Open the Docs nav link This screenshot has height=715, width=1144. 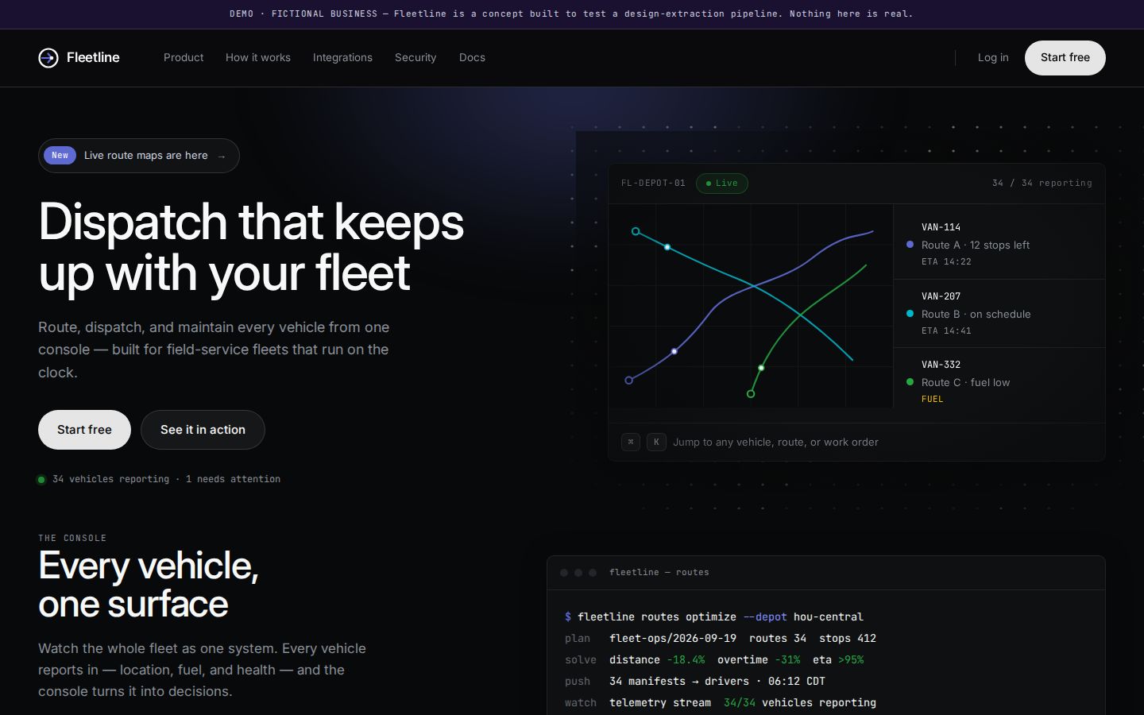472,57
